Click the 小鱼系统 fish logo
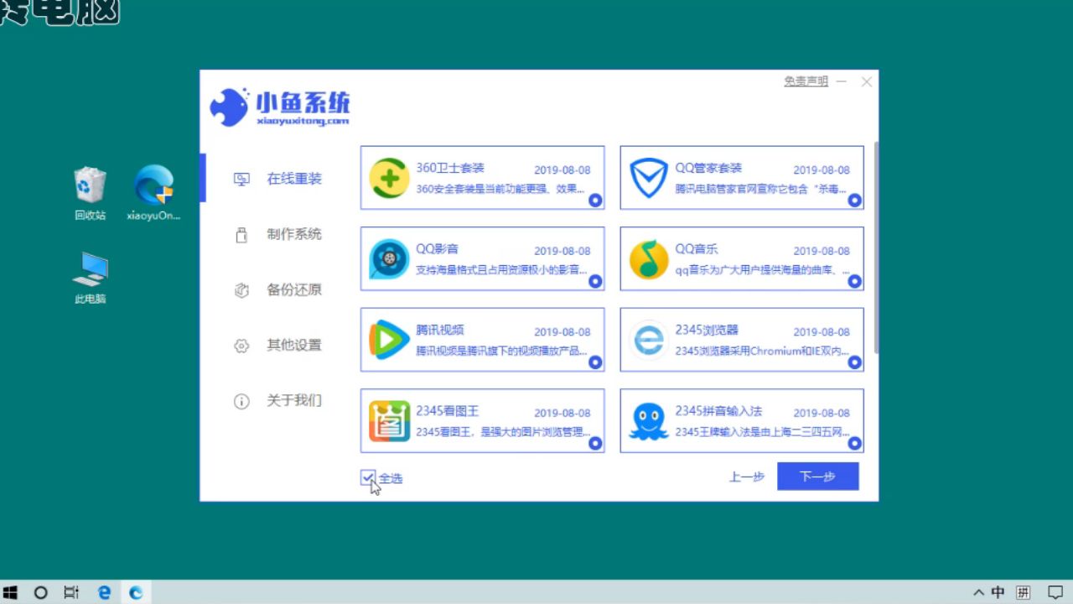The height and width of the screenshot is (604, 1073). (x=229, y=107)
